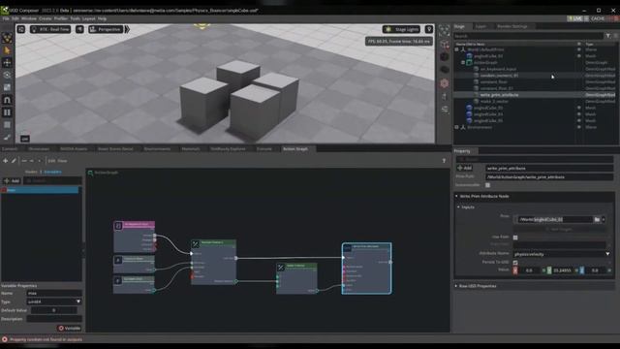Switch to the Materials tab
Screen dimensions: 620x349
pyautogui.click(x=191, y=149)
